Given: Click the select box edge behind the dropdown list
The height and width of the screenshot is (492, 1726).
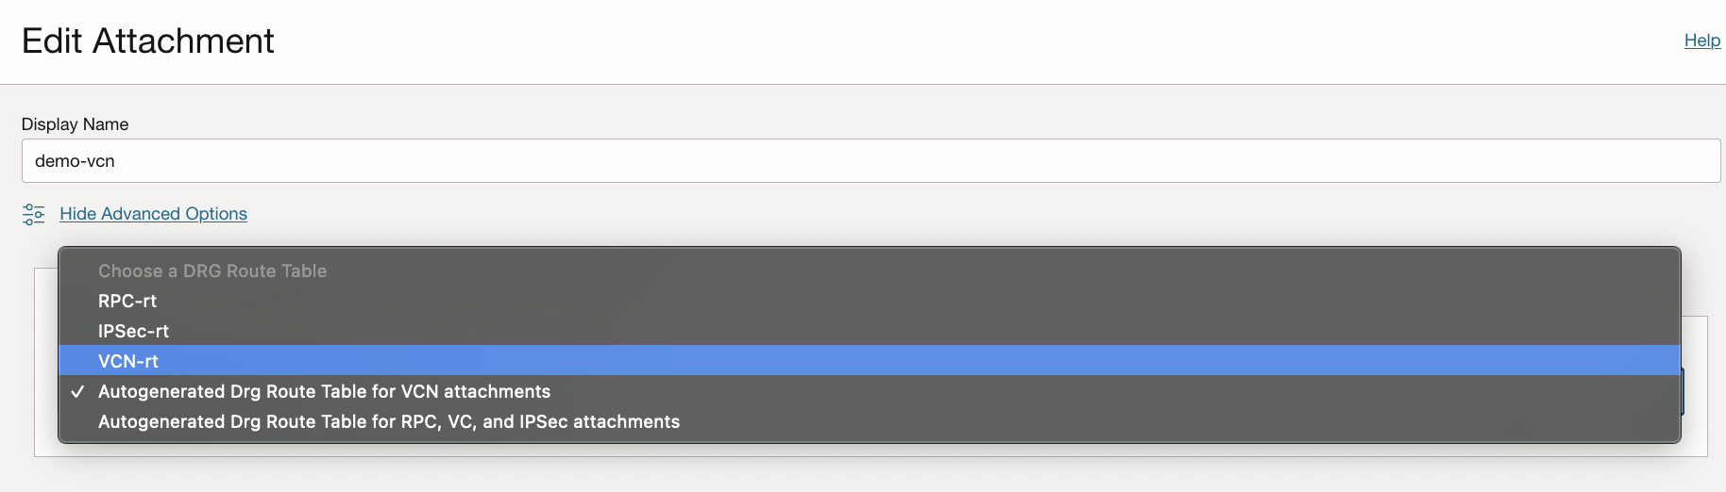Looking at the screenshot, I should pos(1684,391).
